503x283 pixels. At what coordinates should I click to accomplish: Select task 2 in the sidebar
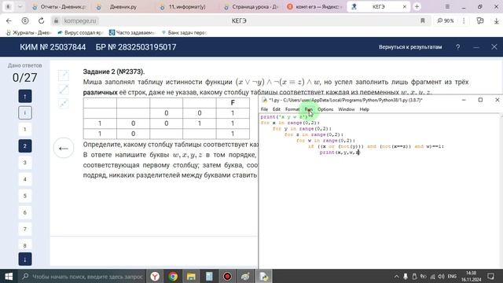(25, 146)
